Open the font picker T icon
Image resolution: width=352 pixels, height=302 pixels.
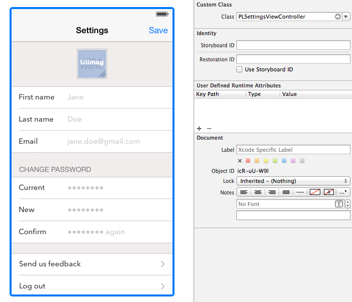click(339, 204)
